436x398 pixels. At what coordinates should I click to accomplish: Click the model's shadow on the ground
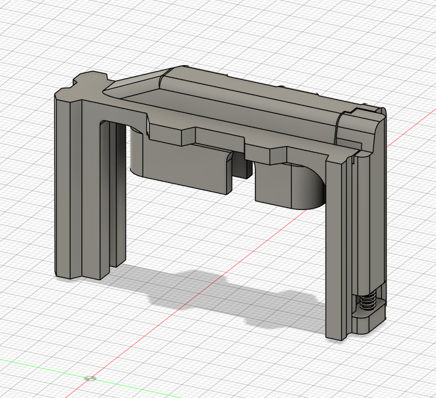pyautogui.click(x=207, y=295)
